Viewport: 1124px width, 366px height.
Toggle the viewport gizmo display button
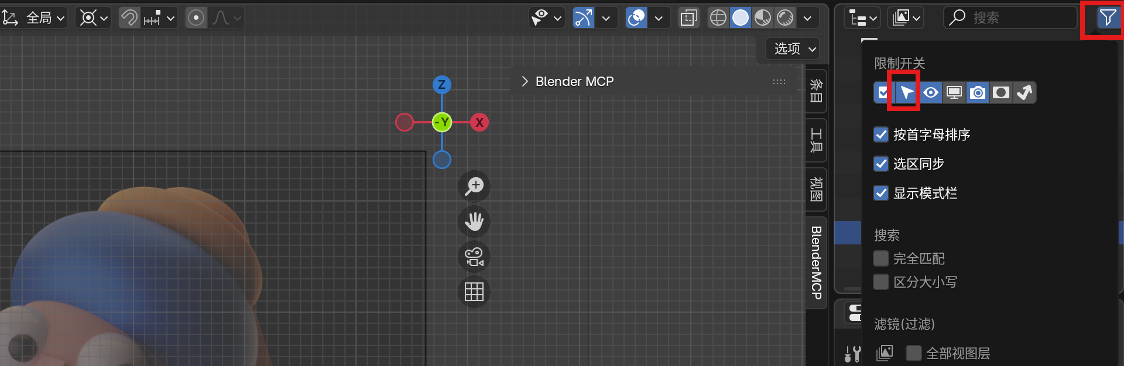[x=583, y=18]
